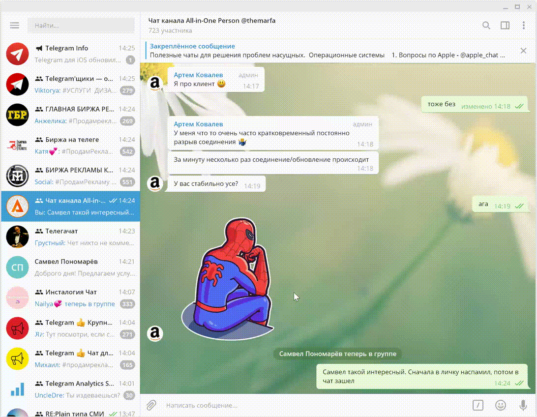
Task: Open the emoji picker
Action: [x=500, y=405]
